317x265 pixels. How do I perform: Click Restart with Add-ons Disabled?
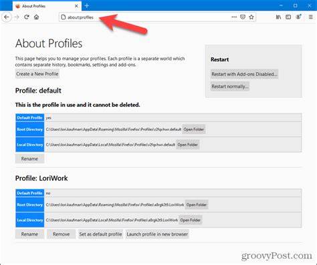pos(244,74)
